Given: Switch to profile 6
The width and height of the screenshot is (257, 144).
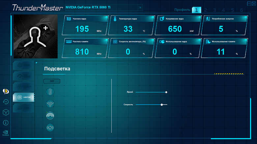Looking at the screenshot, I should click(242, 10).
